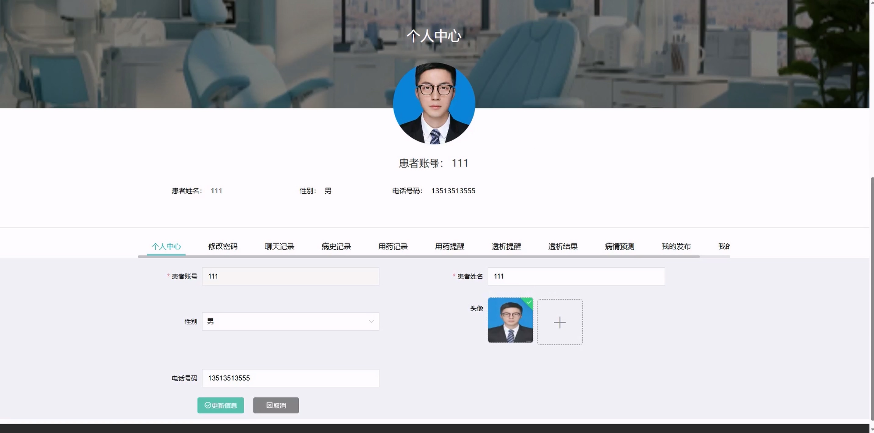Open the 聊天记录 tab
Image resolution: width=874 pixels, height=433 pixels.
279,247
